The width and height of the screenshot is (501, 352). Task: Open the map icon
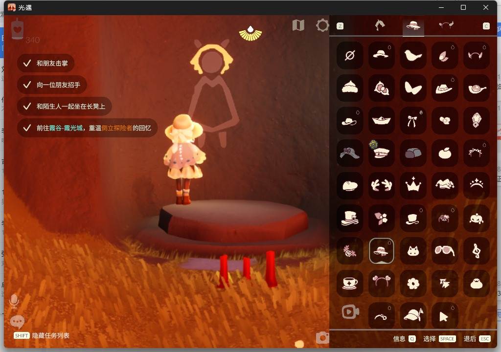pos(298,25)
